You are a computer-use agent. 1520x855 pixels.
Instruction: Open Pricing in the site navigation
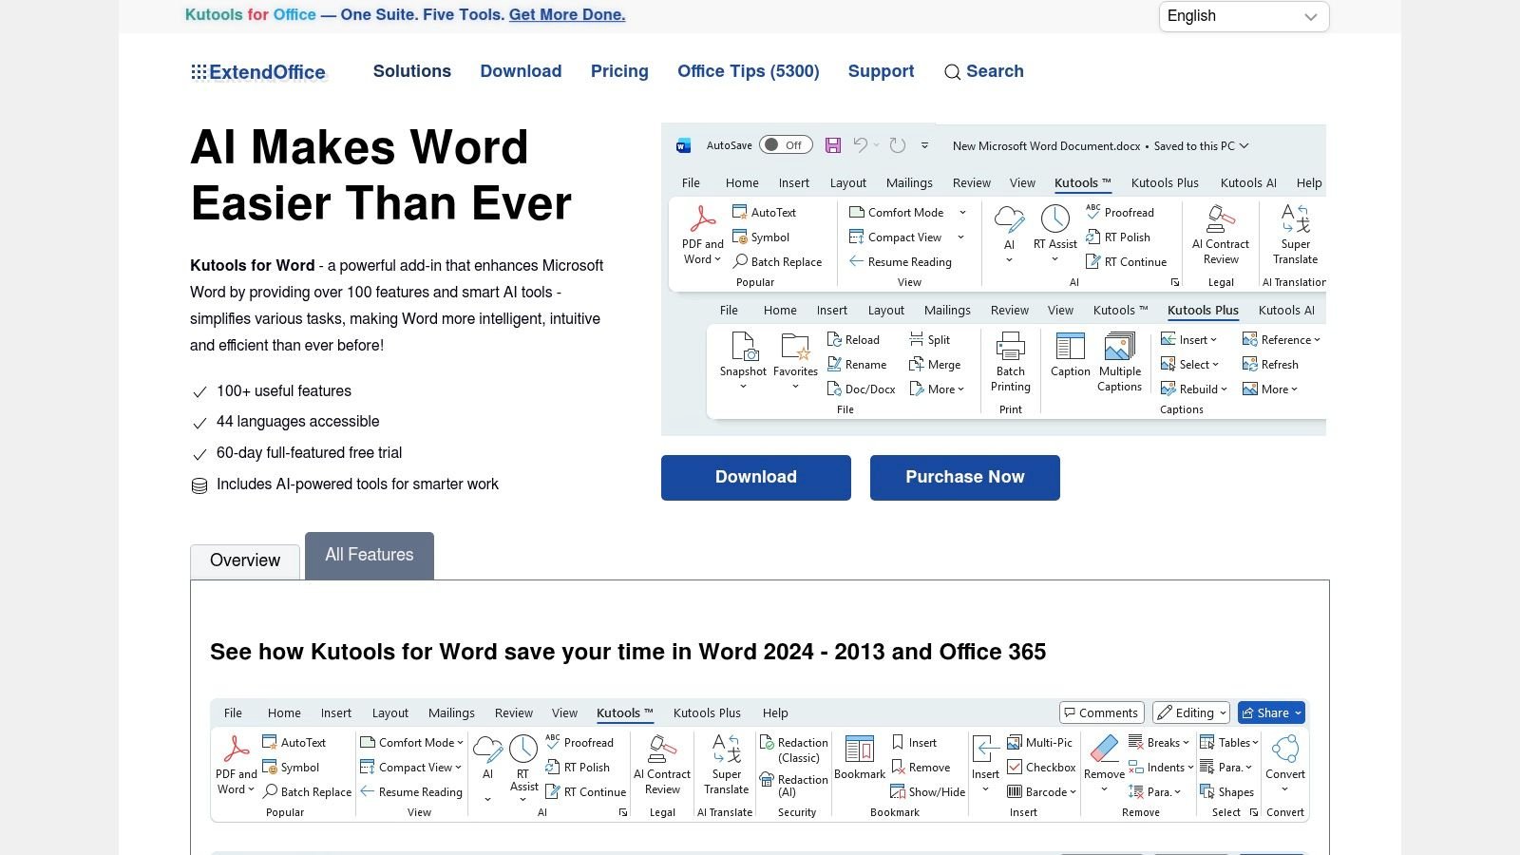coord(619,71)
